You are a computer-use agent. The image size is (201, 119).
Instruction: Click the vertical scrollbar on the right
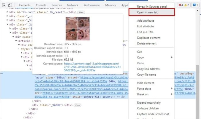pyautogui.click(x=198, y=86)
